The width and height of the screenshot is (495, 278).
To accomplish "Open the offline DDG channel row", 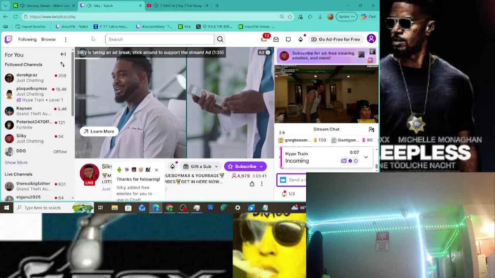I will 36,151.
